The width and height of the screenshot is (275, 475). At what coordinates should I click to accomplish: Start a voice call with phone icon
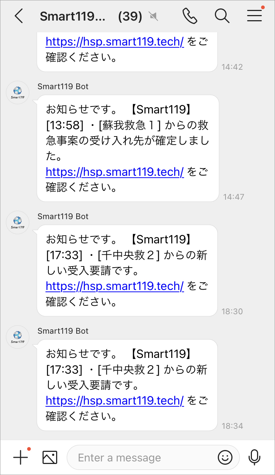[190, 16]
